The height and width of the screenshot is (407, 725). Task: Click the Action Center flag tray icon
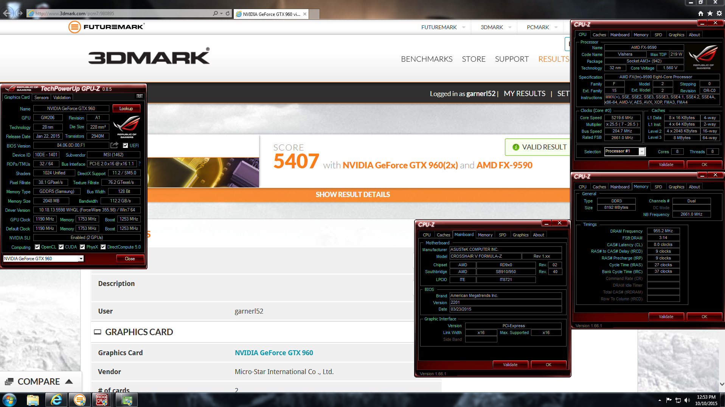point(669,400)
